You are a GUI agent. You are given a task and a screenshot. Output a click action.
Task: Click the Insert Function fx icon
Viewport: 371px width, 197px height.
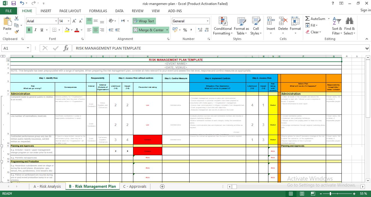coord(66,48)
